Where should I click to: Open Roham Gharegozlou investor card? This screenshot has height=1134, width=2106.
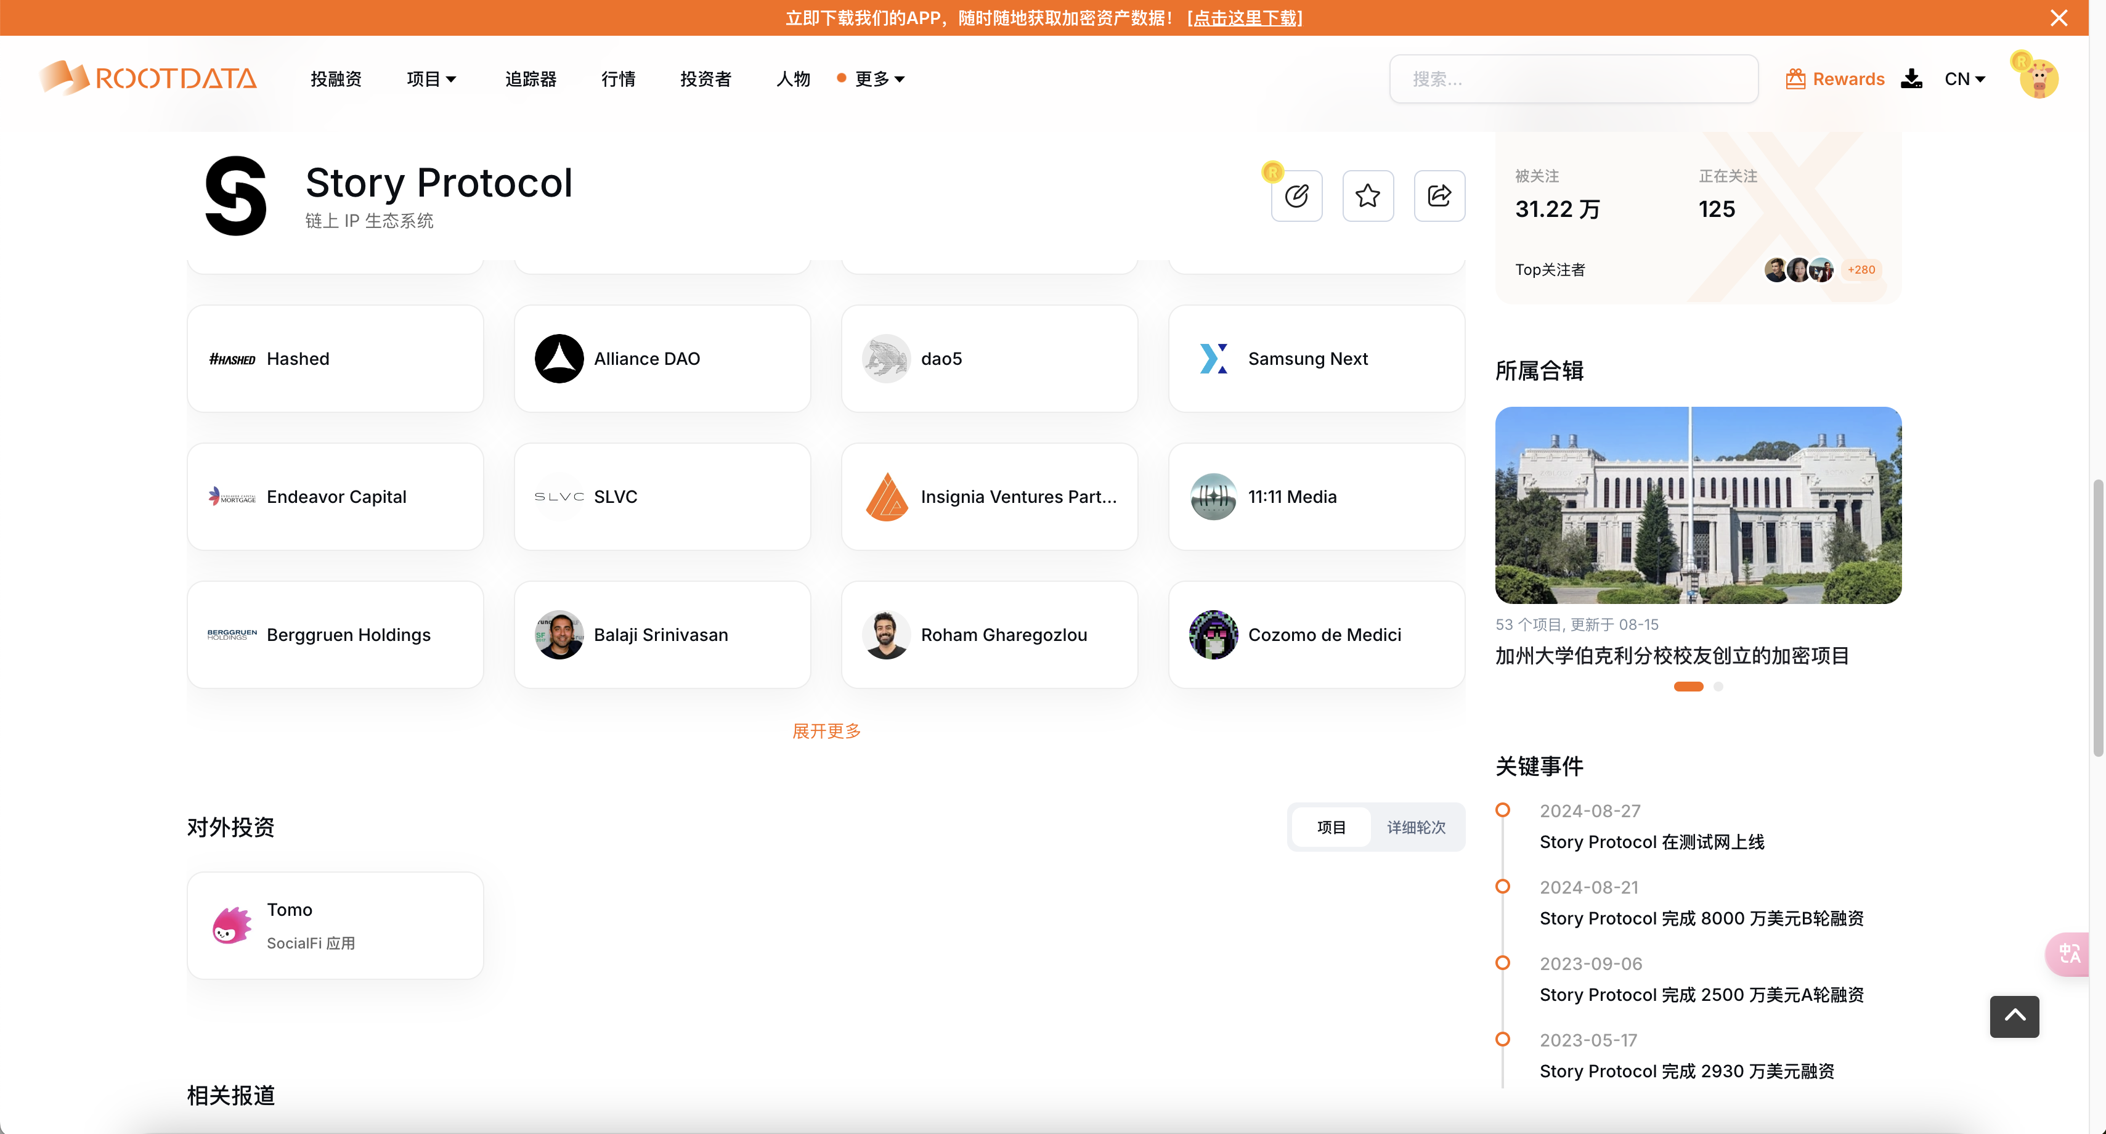pos(990,634)
